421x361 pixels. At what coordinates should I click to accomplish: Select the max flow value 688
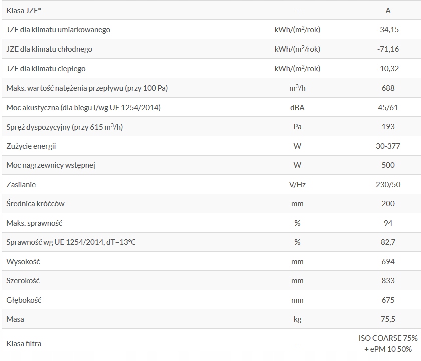388,88
